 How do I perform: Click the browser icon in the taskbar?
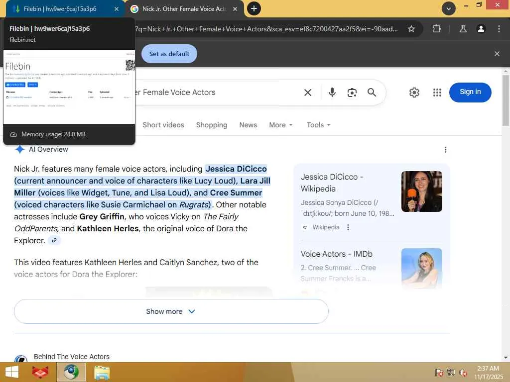click(71, 372)
